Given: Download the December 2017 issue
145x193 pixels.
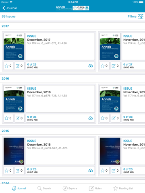Looking at the screenshot, I should click(x=91, y=66).
